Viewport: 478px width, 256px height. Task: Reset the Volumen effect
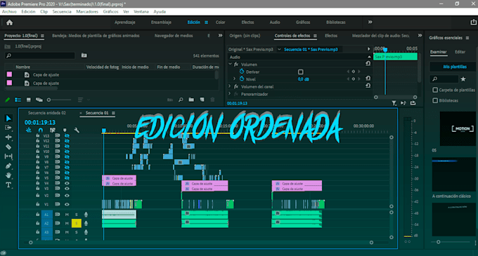coord(368,64)
